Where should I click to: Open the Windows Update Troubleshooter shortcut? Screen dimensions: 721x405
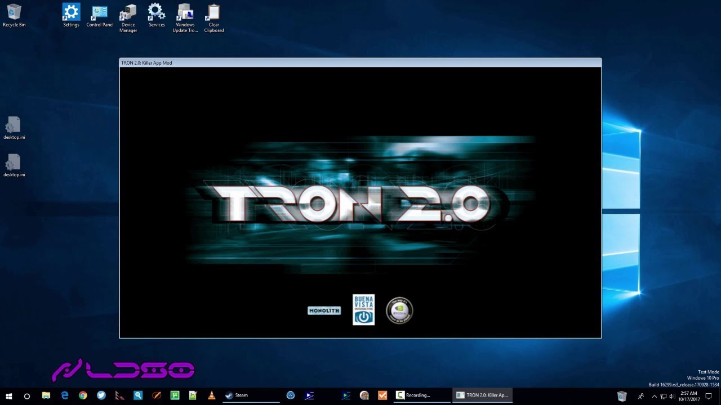185,18
